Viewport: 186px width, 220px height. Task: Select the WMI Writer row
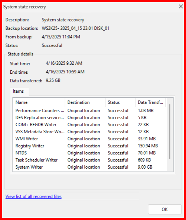coord(90,139)
